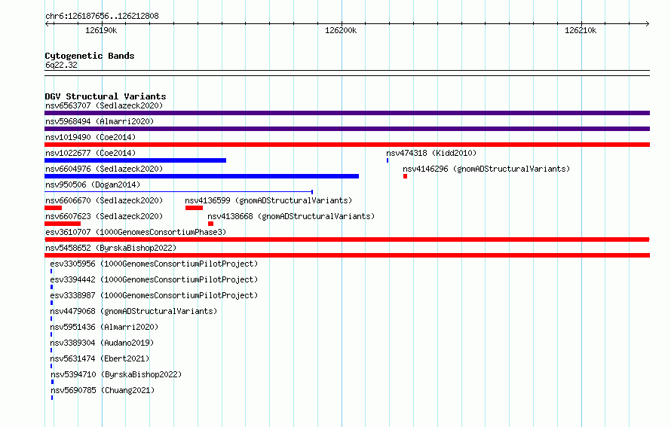Open nsv4136599 (gnomADStructuralVariants) label
Image resolution: width=671 pixels, height=427 pixels.
[x=268, y=200]
